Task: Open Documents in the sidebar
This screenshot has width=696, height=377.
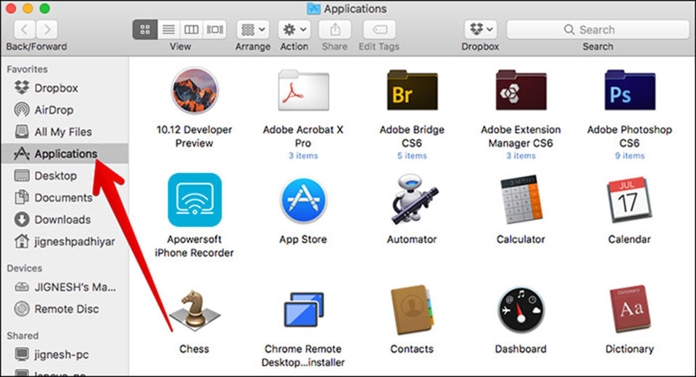Action: [65, 198]
